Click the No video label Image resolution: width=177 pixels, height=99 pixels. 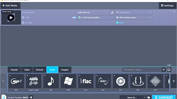pos(29,23)
